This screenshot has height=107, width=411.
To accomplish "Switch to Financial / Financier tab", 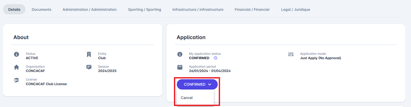I will (252, 10).
